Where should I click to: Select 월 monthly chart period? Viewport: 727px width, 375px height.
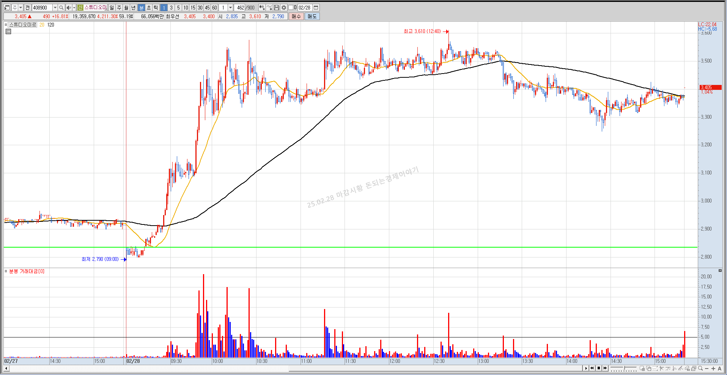(x=126, y=8)
